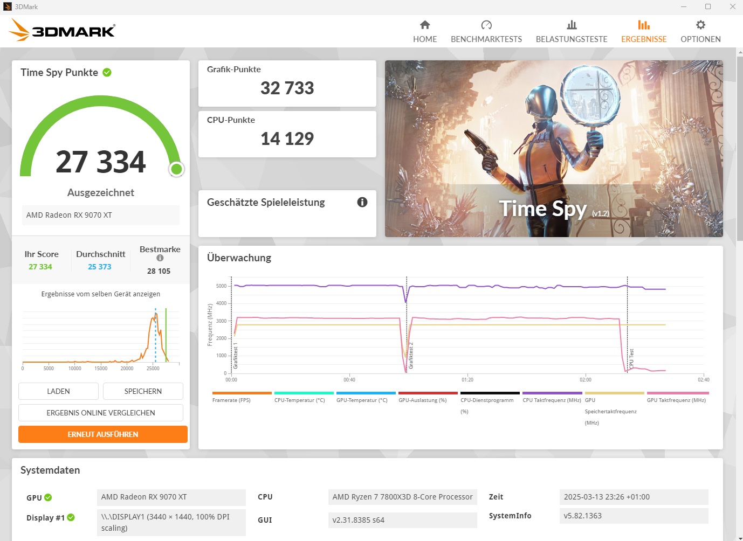The image size is (743, 541).
Task: Click 3DMark title bar app icon
Action: pyautogui.click(x=8, y=6)
